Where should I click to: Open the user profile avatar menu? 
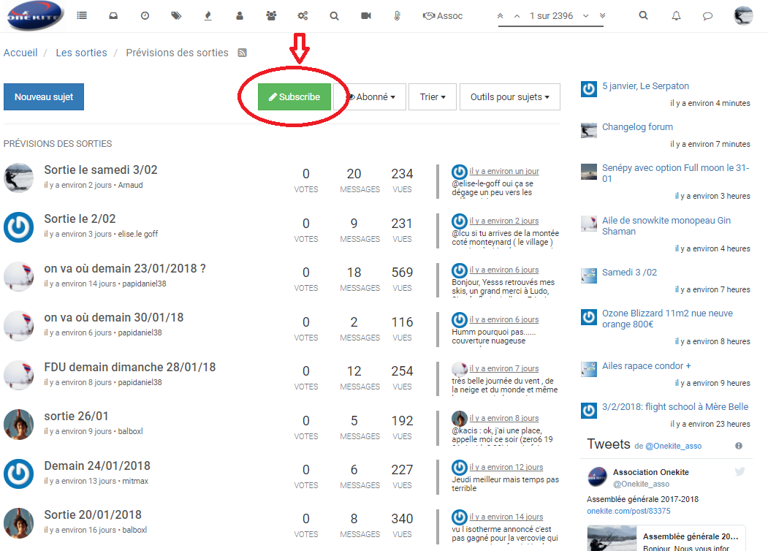click(x=743, y=15)
